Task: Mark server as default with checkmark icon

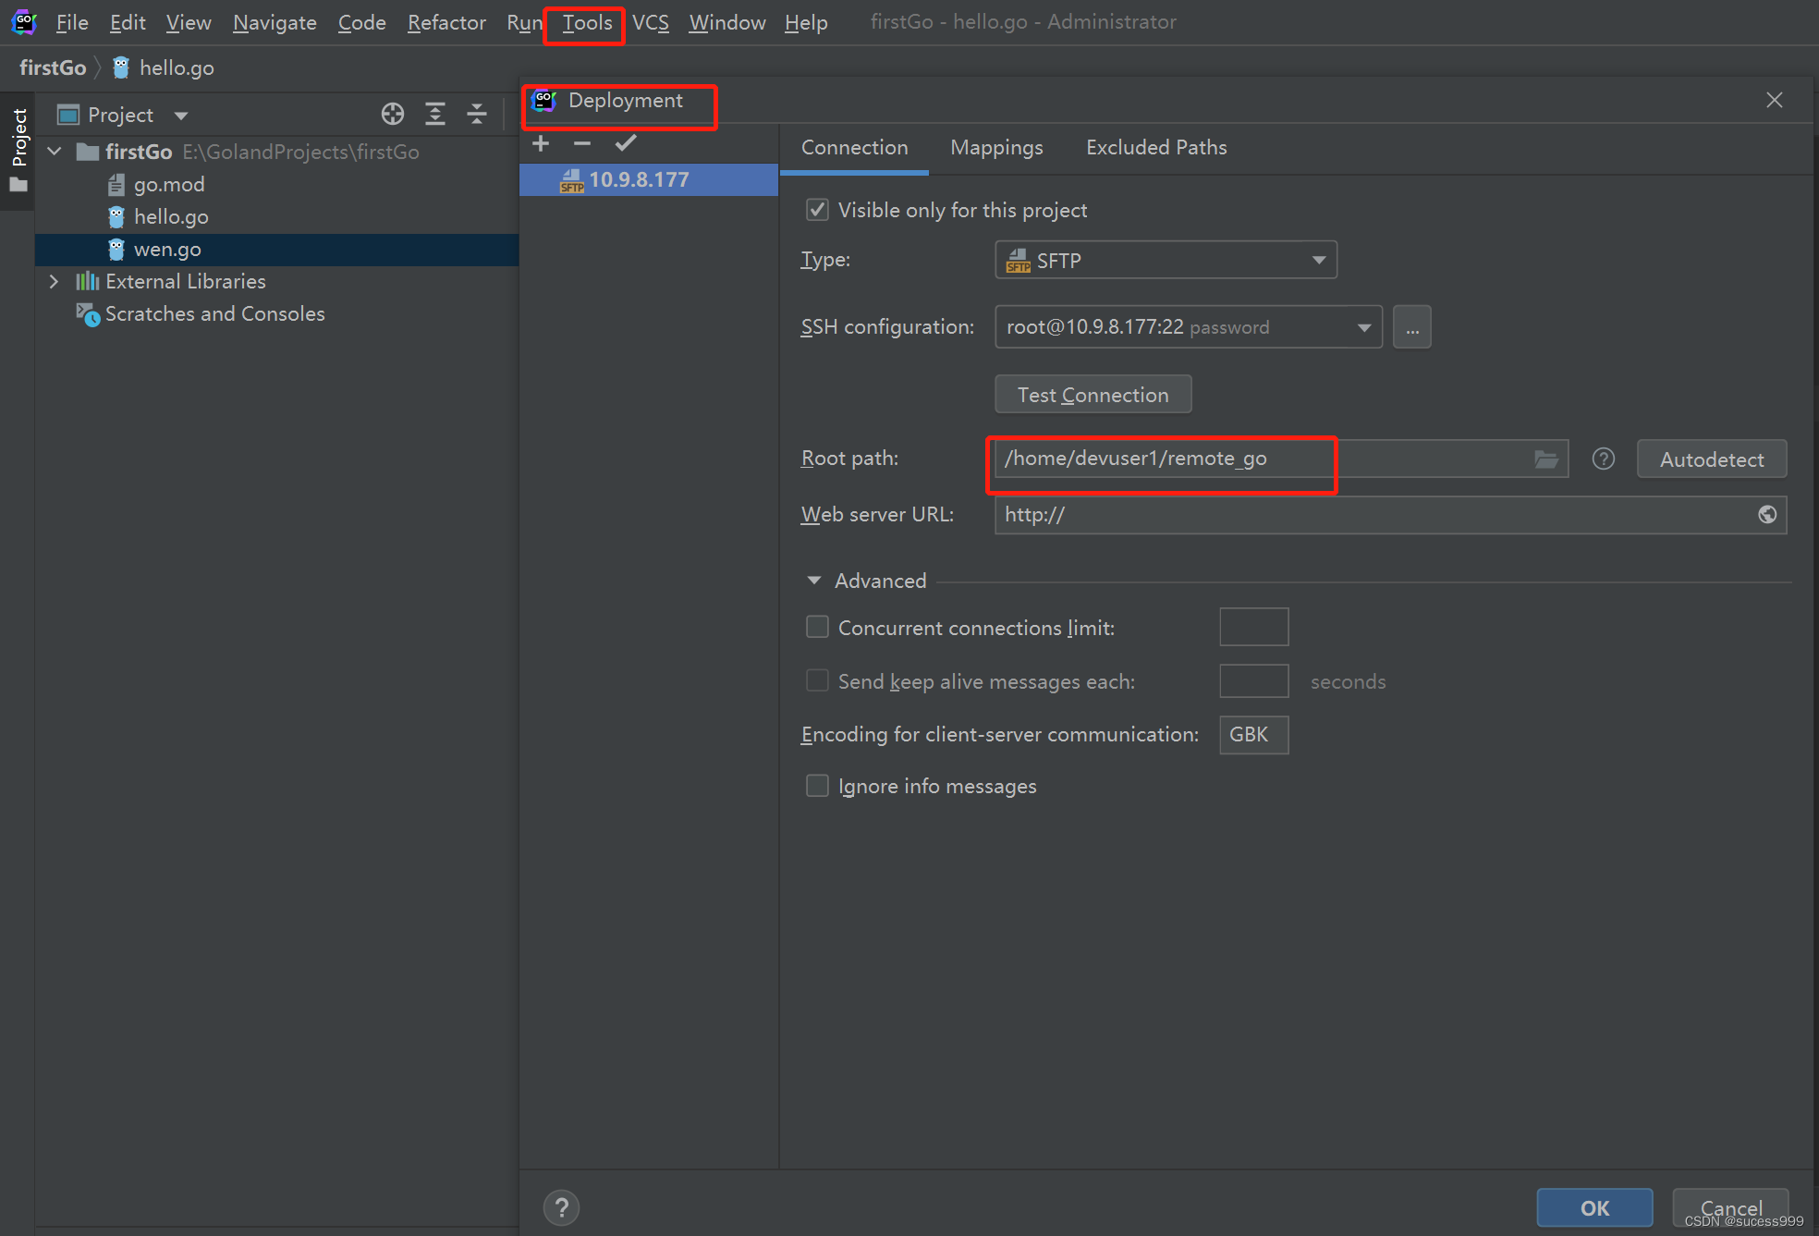Action: (626, 143)
